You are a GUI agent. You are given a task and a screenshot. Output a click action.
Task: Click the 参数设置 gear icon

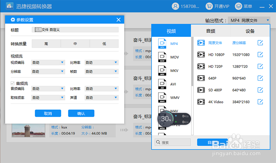point(13,20)
